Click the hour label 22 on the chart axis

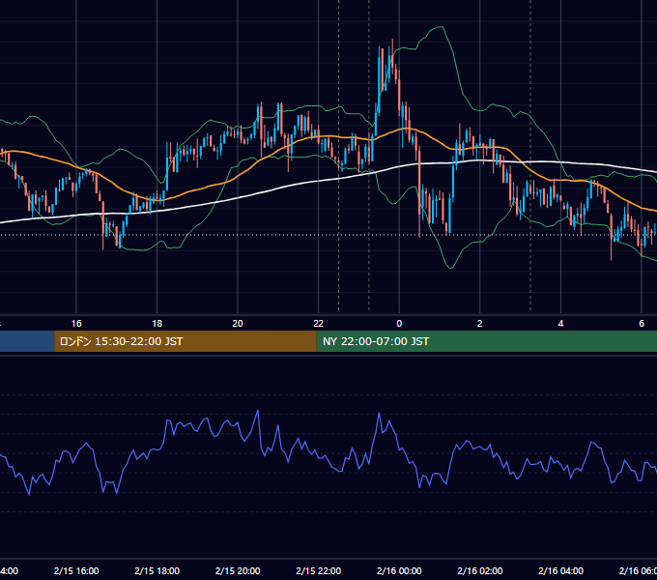(x=319, y=324)
